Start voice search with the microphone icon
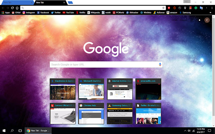The height and width of the screenshot is (134, 215). click(x=160, y=65)
